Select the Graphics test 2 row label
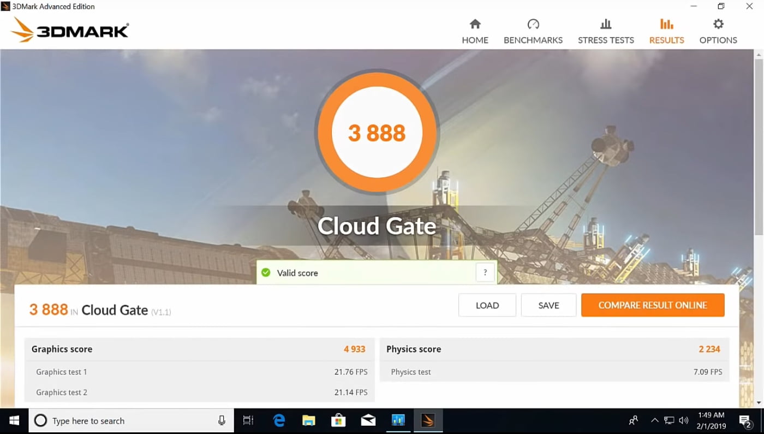764x434 pixels. point(62,392)
